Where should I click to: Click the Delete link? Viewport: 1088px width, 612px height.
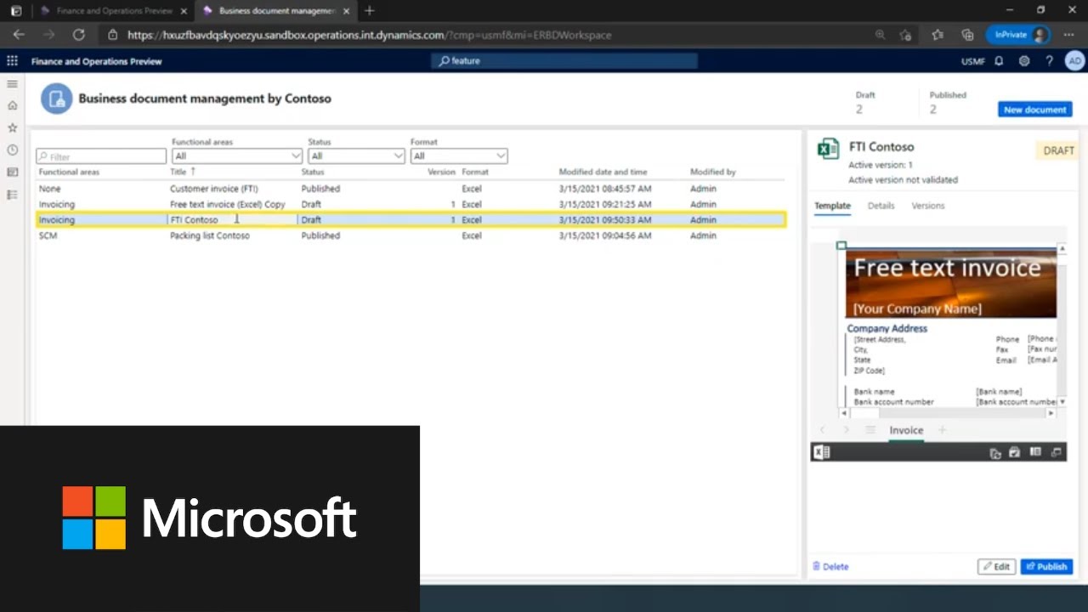click(x=830, y=567)
